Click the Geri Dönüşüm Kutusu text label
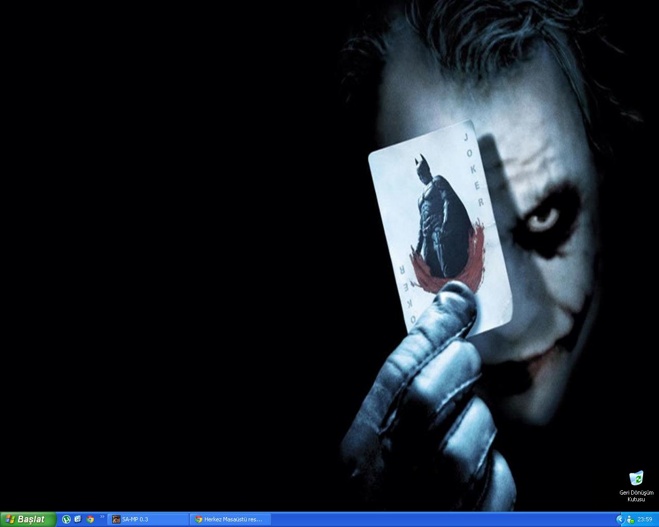This screenshot has height=527, width=659. [636, 496]
